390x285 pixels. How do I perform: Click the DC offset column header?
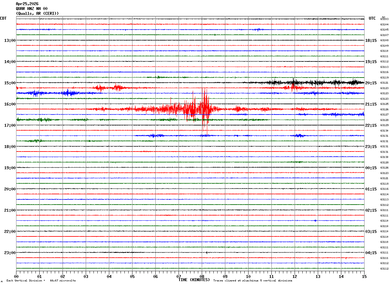tap(384, 17)
